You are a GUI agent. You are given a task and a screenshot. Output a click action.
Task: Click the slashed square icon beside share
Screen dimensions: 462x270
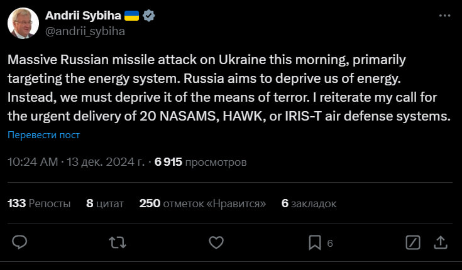click(x=413, y=242)
